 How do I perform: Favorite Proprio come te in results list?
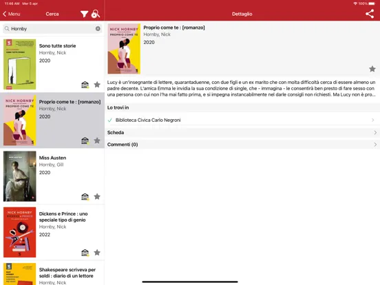coord(97,140)
